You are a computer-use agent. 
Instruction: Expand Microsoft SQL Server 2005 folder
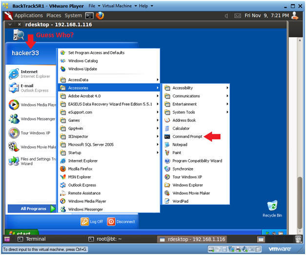pos(109,145)
